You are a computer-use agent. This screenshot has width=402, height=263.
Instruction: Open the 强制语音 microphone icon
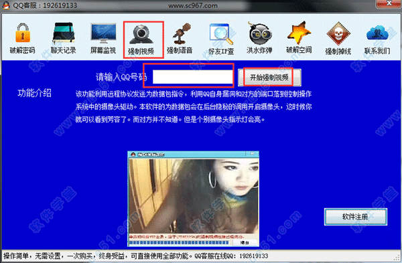tap(182, 33)
